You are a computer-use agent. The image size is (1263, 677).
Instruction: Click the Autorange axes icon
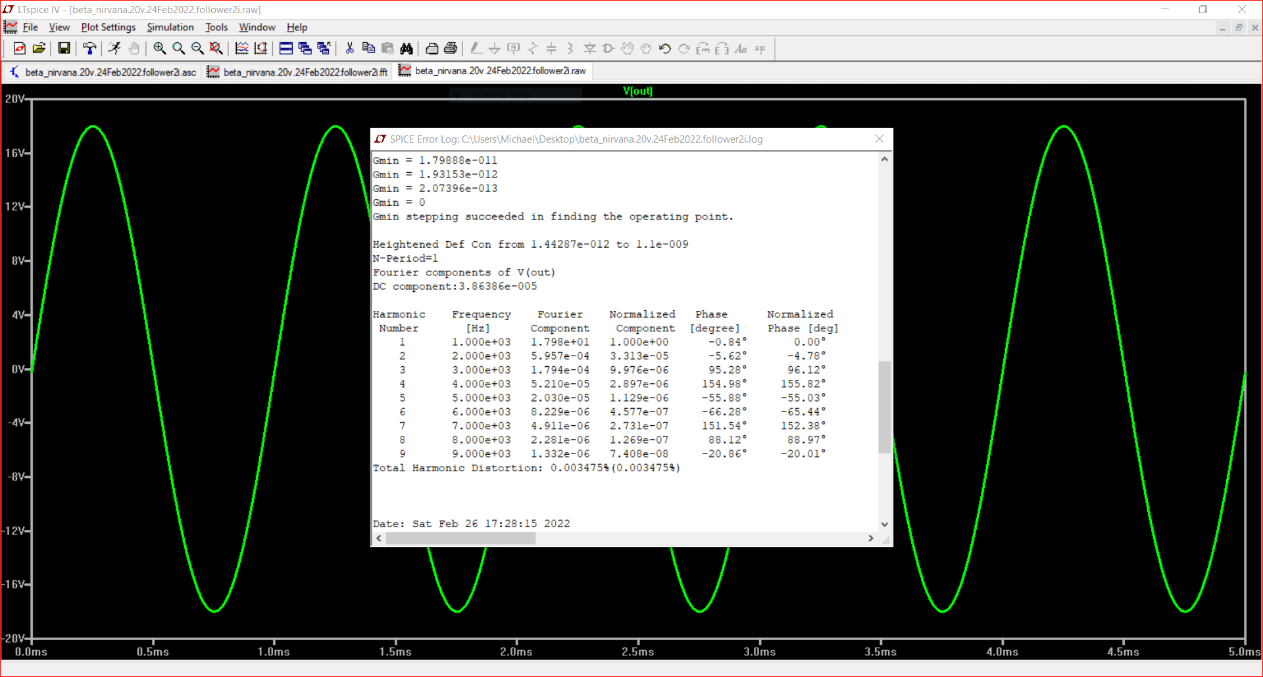pyautogui.click(x=260, y=49)
